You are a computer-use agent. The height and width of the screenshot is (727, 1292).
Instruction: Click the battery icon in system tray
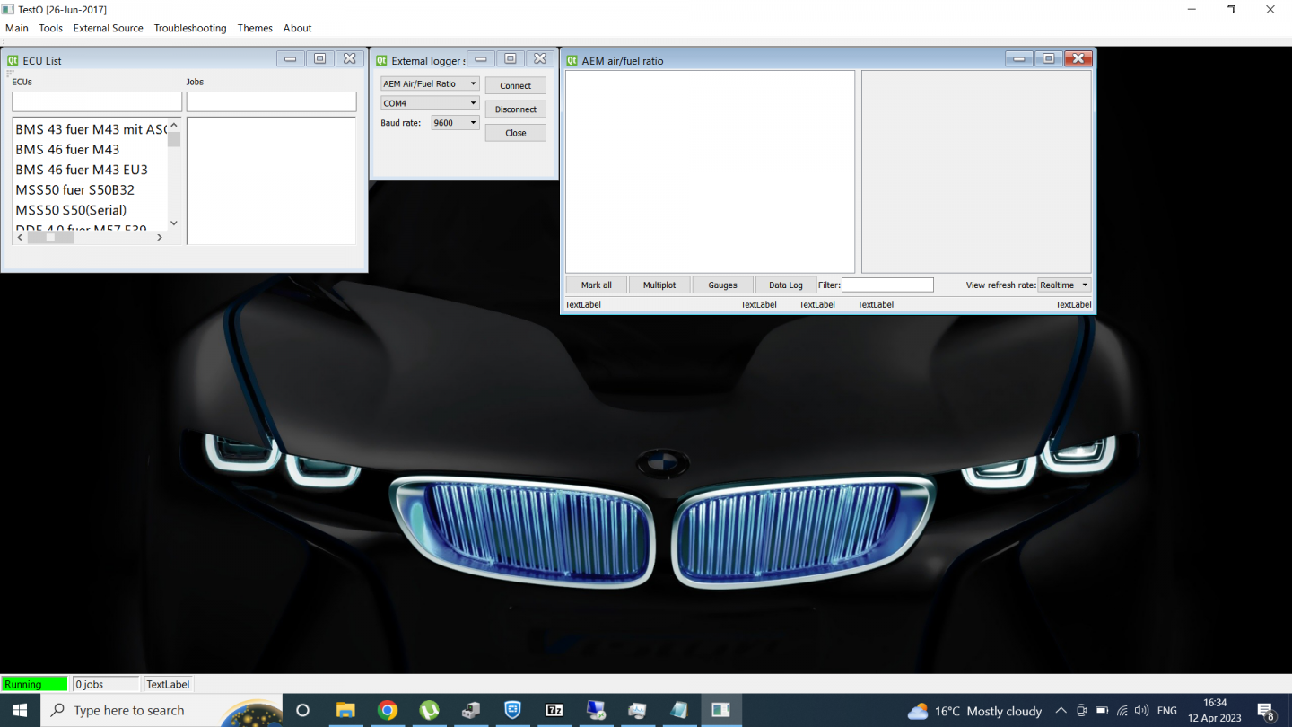pyautogui.click(x=1102, y=711)
